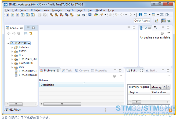Screen dimensions: 178x120
Task: Click the Open Perspective icon
Action: (x=157, y=21)
